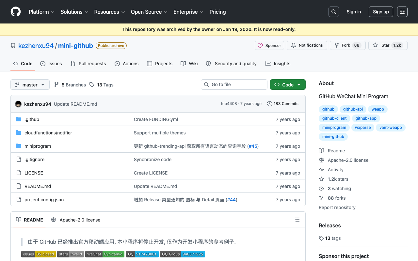Screen dimensions: 418x261
Task: Click the QQ 917423081 badge
Action: pos(142,254)
